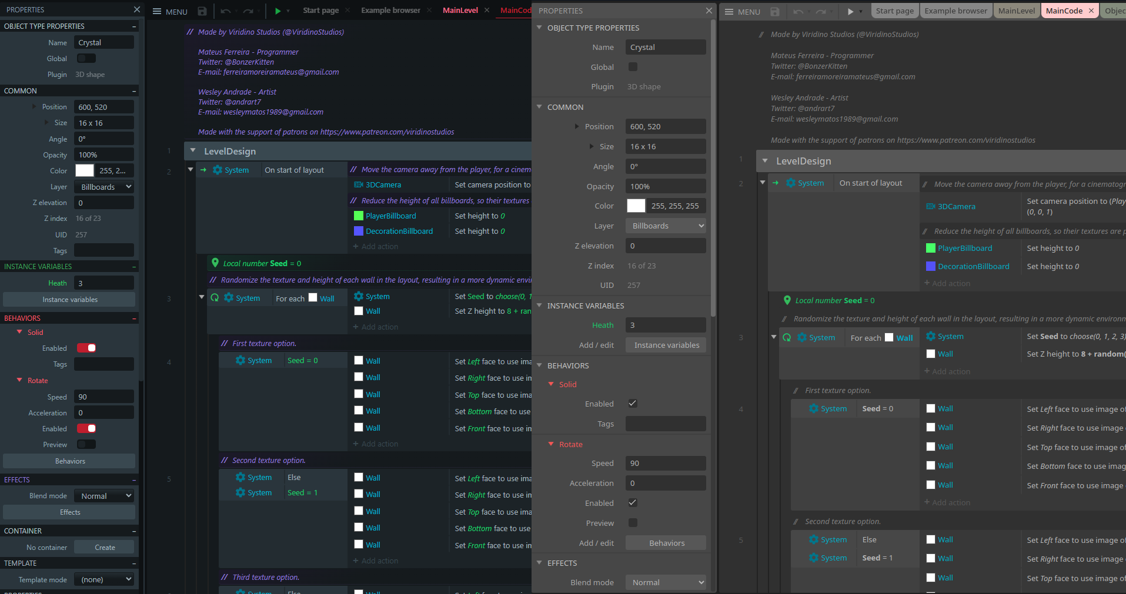Uncheck the Solid behavior Enabled checkbox
The height and width of the screenshot is (594, 1126).
pyautogui.click(x=633, y=404)
